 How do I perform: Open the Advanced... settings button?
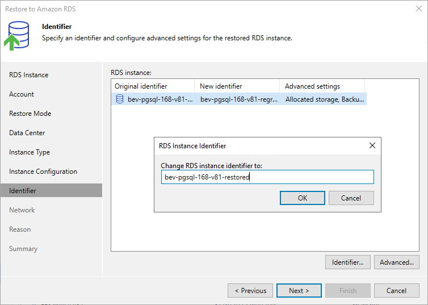pyautogui.click(x=397, y=262)
